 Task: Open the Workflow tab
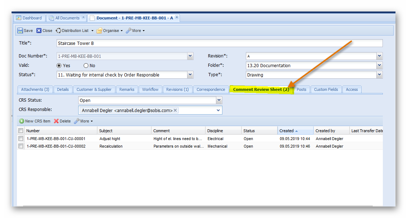pos(150,89)
